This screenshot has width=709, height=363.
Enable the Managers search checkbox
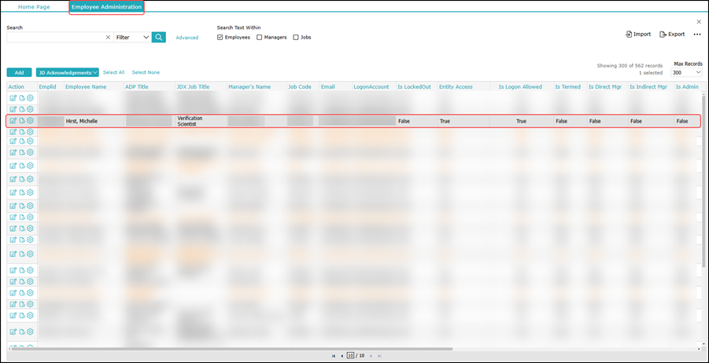point(260,37)
